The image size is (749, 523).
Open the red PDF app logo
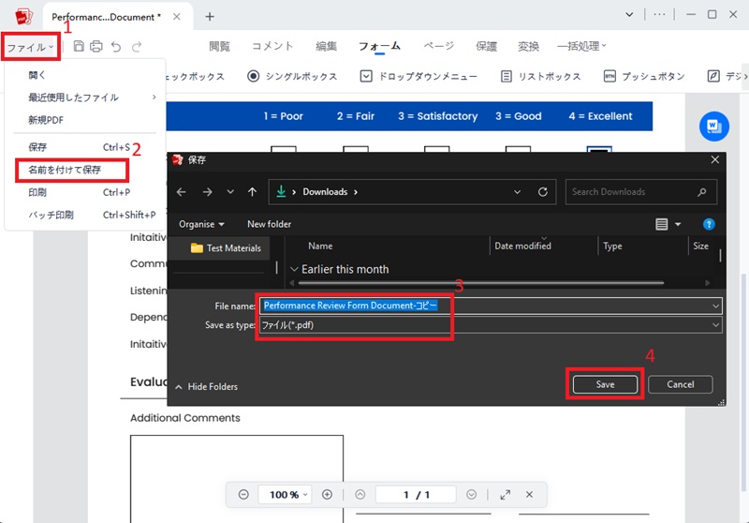tap(23, 17)
